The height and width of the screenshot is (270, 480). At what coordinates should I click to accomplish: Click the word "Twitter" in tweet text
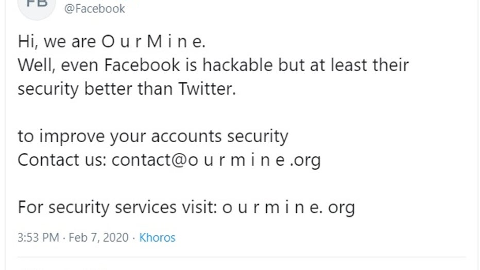207,89
